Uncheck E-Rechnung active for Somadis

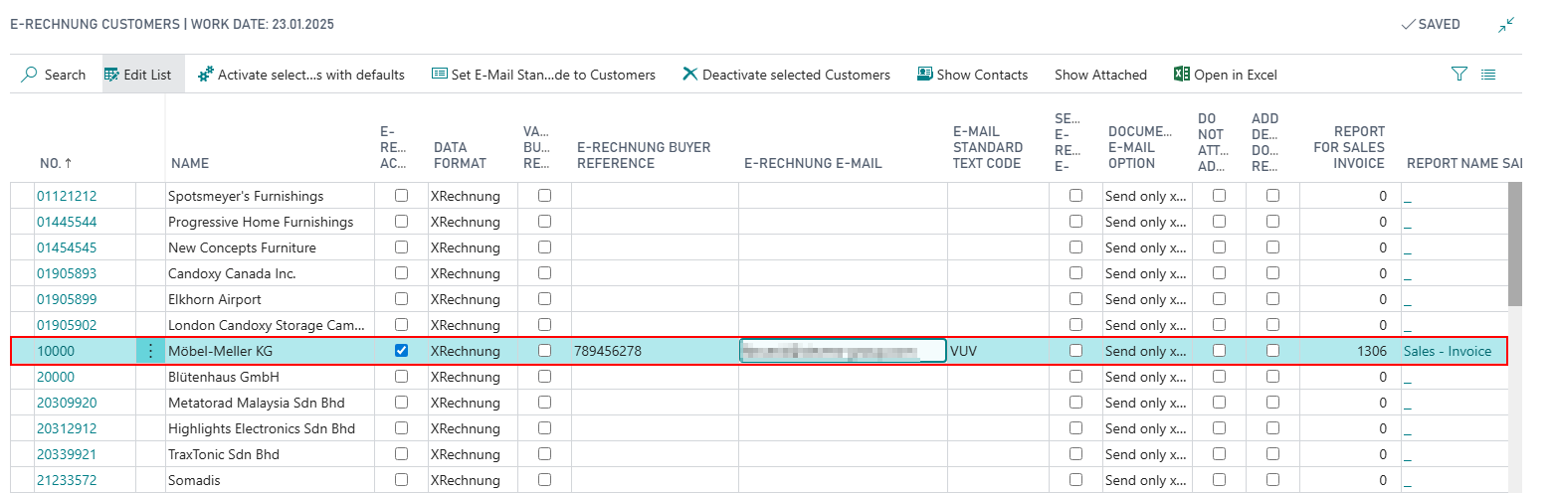[401, 480]
